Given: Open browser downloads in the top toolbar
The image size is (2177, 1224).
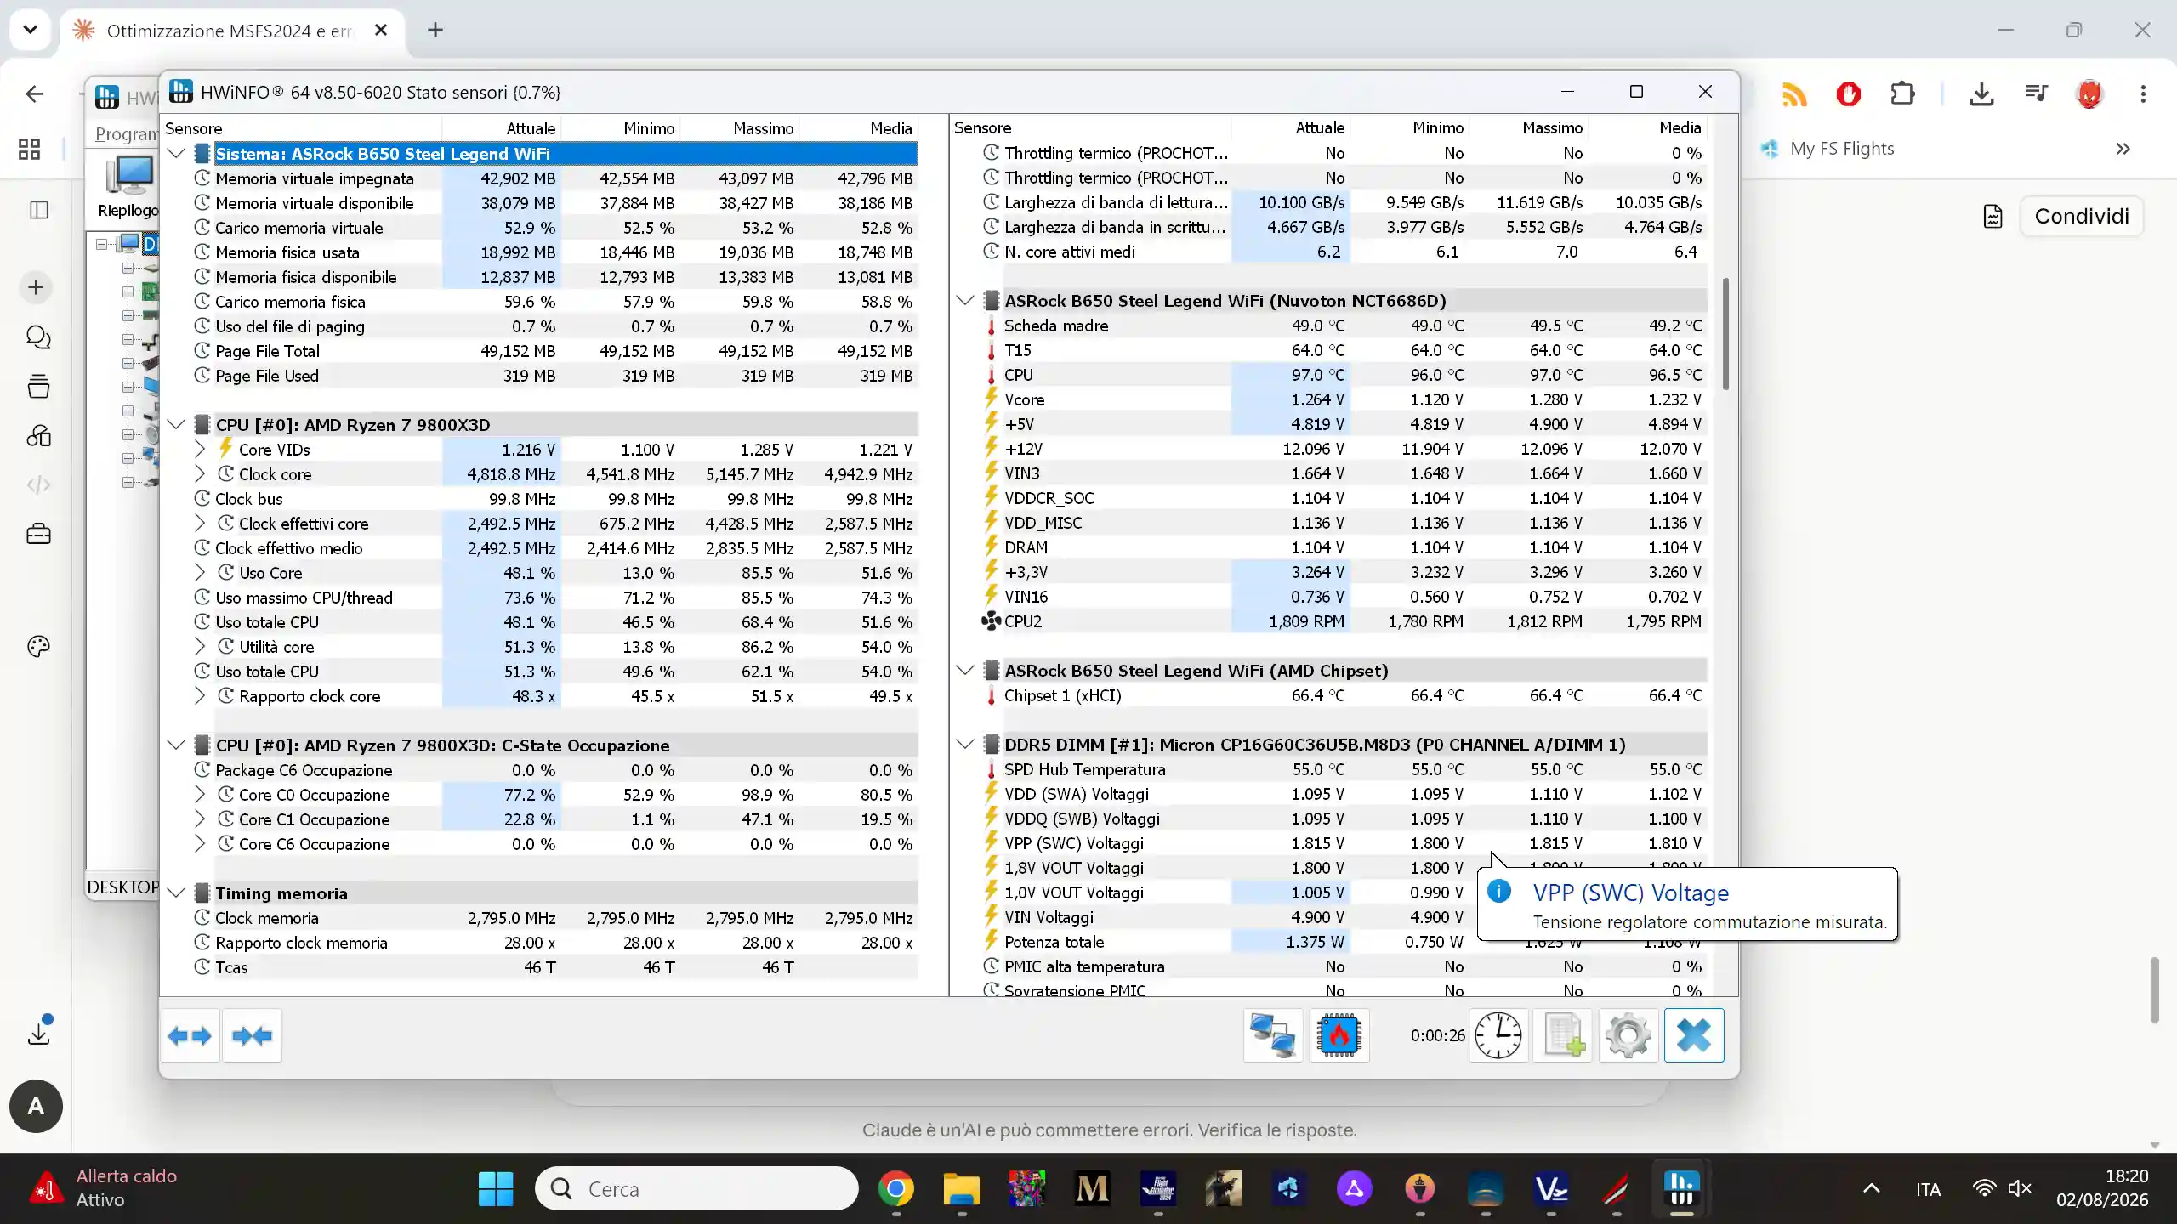Looking at the screenshot, I should tap(1981, 93).
